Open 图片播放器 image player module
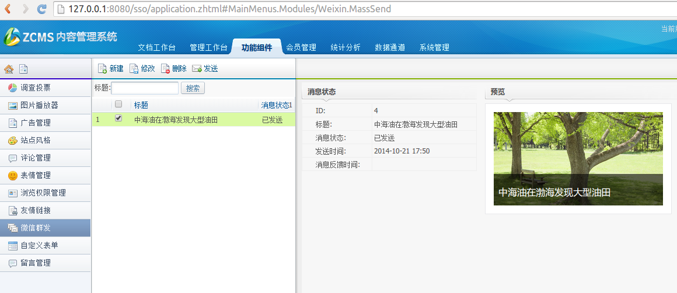 39,105
